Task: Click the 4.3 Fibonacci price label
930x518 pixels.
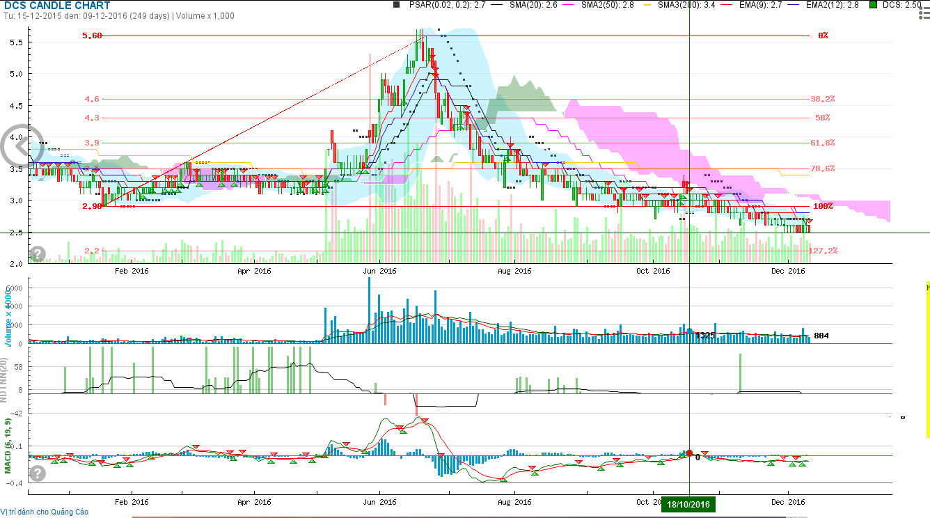Action: 93,118
